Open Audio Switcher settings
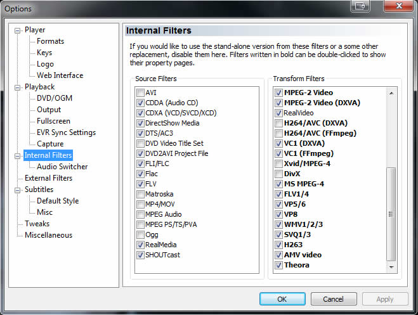Screen dimensions: 418x315 coord(62,167)
